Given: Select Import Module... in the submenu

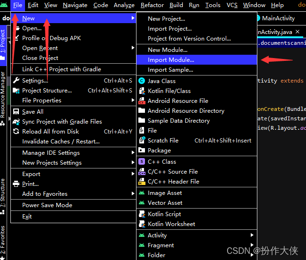Looking at the screenshot, I should pos(196,59).
